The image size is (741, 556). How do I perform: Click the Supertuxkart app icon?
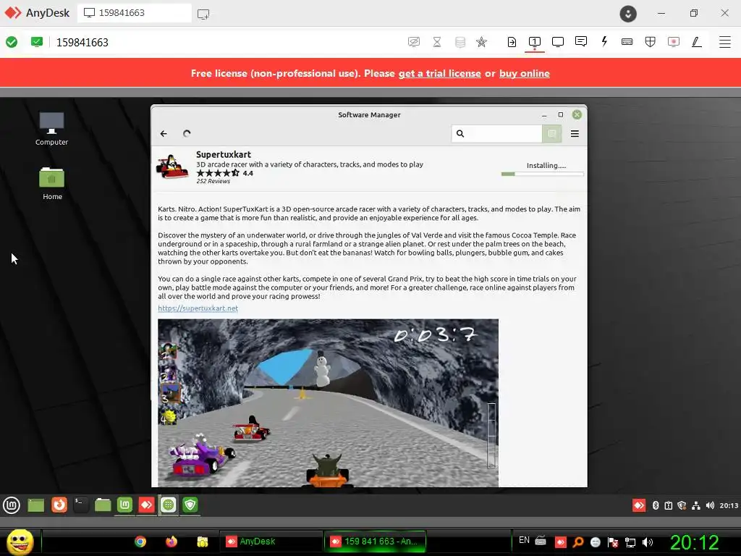[172, 167]
